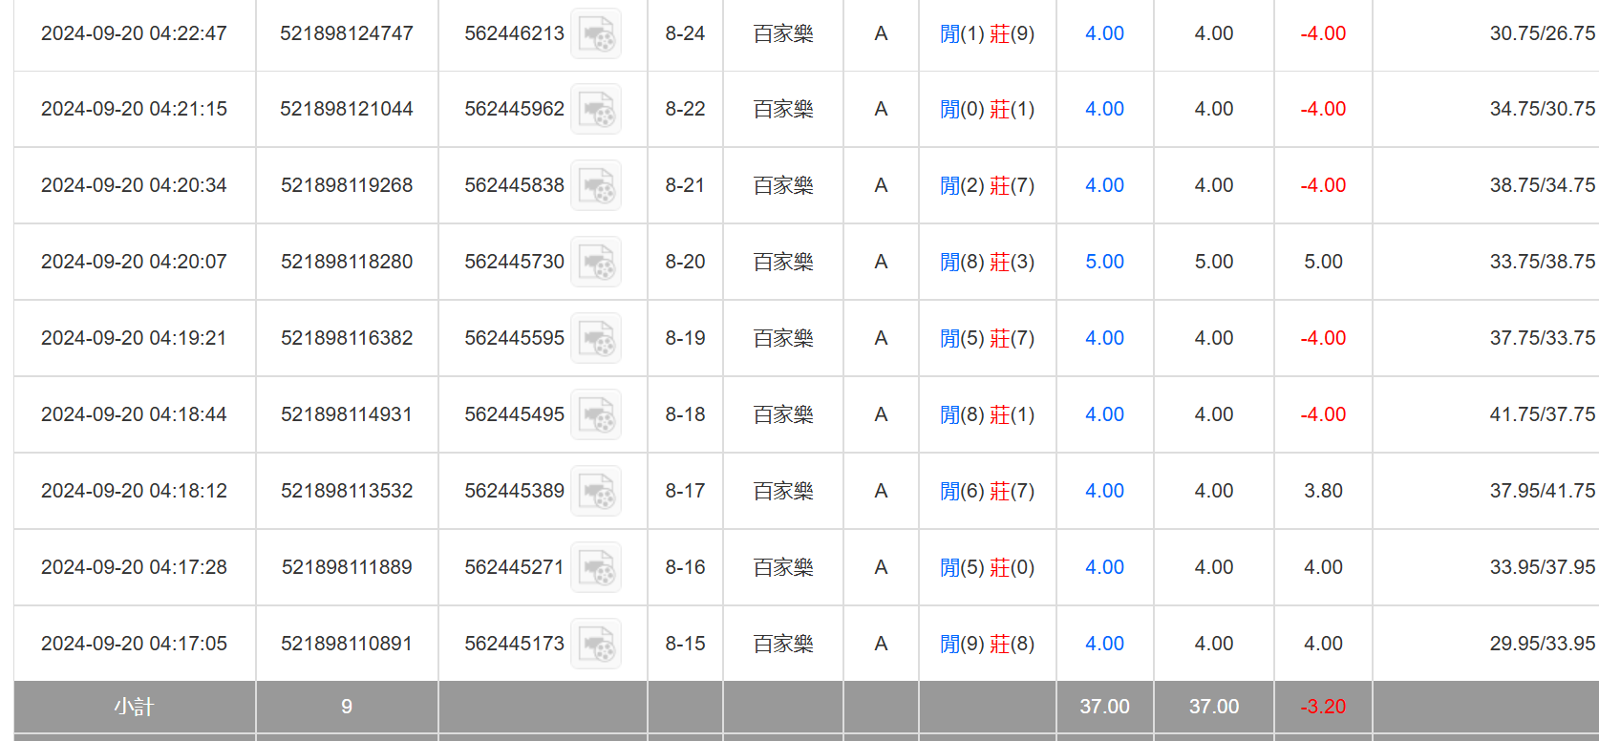Open video replay icon for game 562445962
This screenshot has height=741, width=1599.
click(x=596, y=110)
